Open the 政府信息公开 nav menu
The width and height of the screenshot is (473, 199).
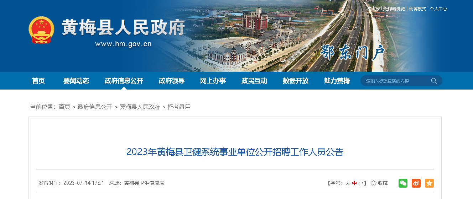[124, 81]
